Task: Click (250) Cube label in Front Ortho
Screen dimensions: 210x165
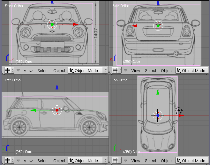Action: 24,62
